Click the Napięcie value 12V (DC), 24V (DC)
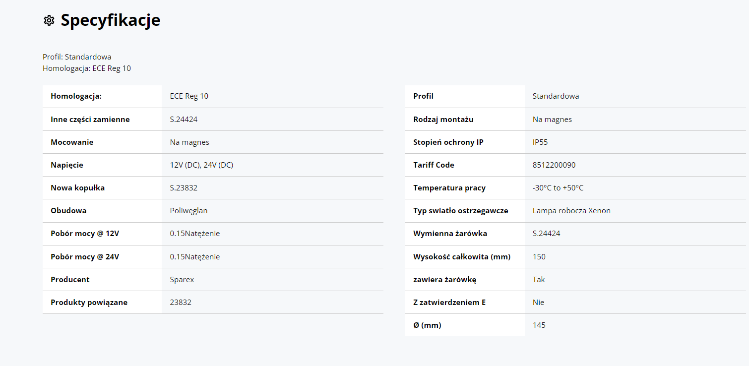749x366 pixels. [201, 165]
